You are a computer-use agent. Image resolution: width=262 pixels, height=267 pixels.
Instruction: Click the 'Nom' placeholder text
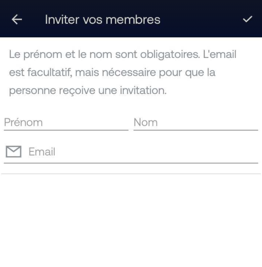[x=146, y=122]
